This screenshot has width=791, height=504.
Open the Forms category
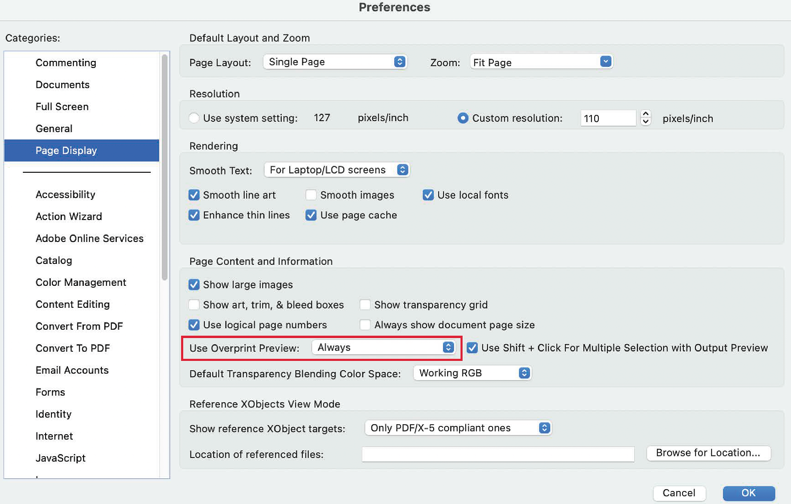pos(82,392)
